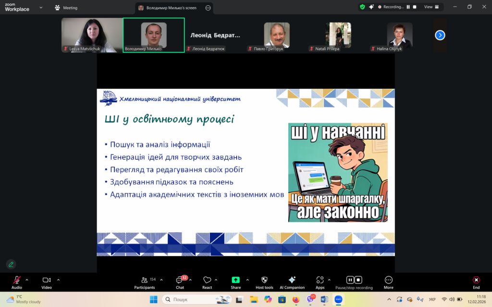Screen dimensions: 492x307
Task: Open the View layout menu
Action: pyautogui.click(x=431, y=7)
